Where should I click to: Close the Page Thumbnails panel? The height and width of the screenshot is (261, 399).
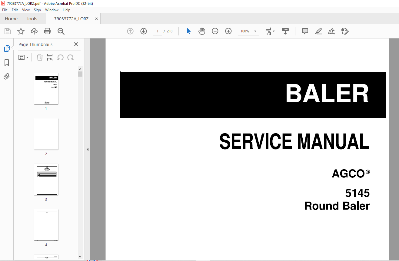click(76, 44)
